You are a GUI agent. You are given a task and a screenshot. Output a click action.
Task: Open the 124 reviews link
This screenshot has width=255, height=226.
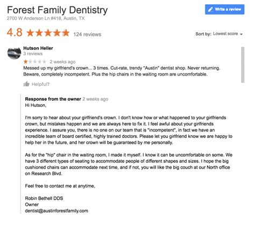[x=87, y=34]
